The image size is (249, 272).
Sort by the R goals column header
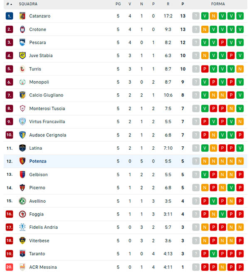tap(168, 4)
